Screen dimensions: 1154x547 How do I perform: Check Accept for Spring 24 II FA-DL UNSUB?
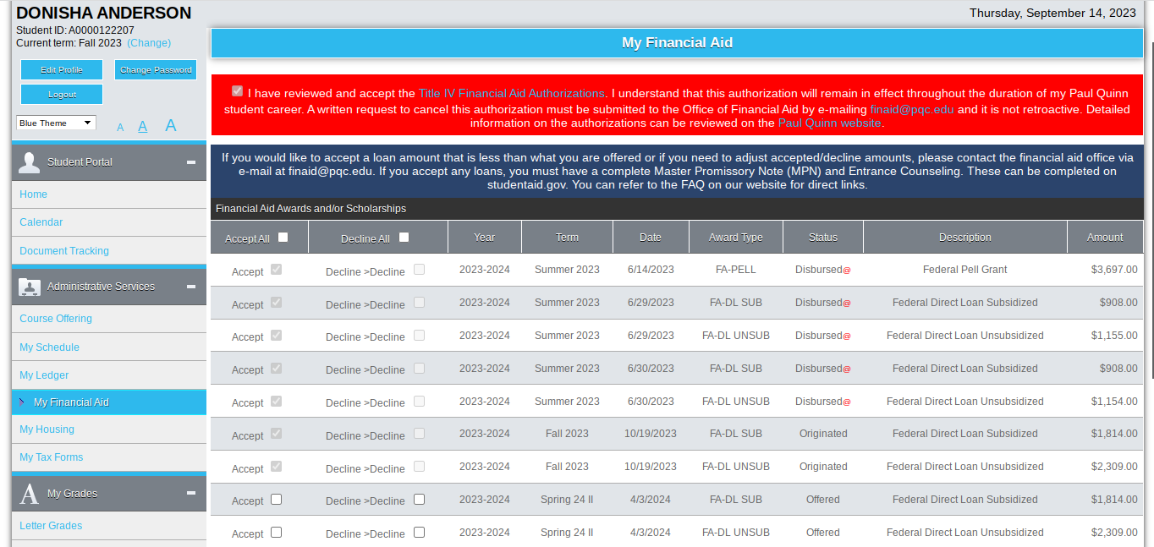(x=276, y=533)
